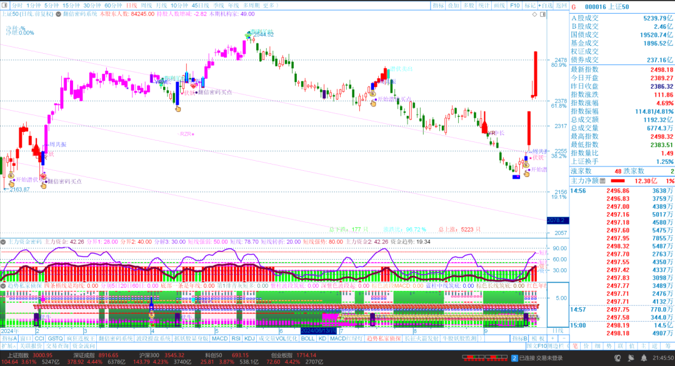This screenshot has height=366, width=675.
Task: Click the diamond icon in the chart header
Action: click(534, 14)
